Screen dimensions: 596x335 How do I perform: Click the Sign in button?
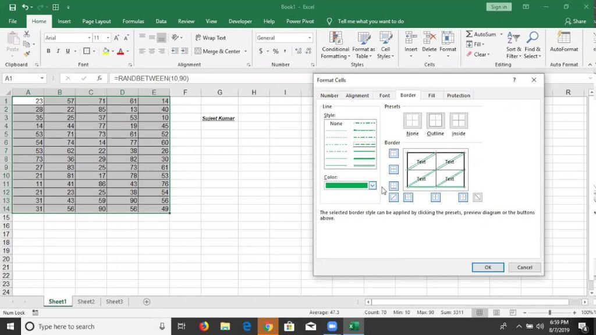tap(499, 7)
